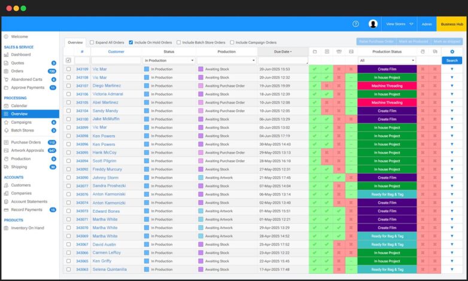468x281 pixels.
Task: Open the Production Status filter dropdown
Action: pos(387,60)
